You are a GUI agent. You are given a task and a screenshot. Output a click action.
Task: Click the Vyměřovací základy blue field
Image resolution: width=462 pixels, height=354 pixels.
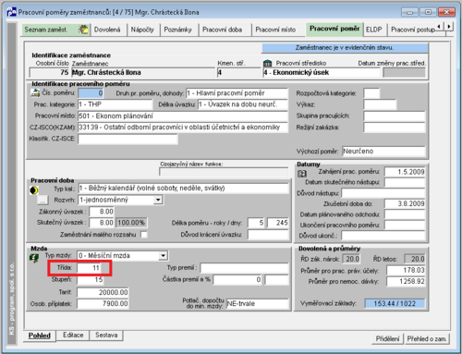tap(395, 303)
